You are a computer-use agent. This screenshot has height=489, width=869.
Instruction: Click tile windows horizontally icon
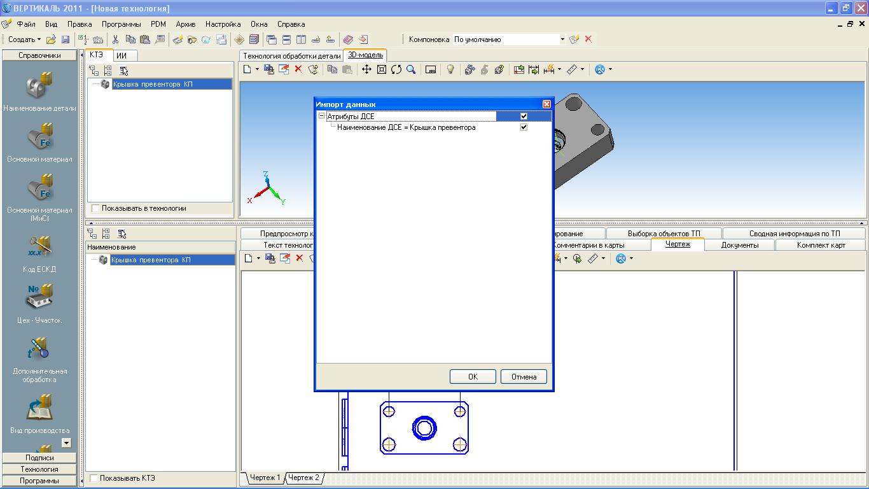[x=286, y=39]
